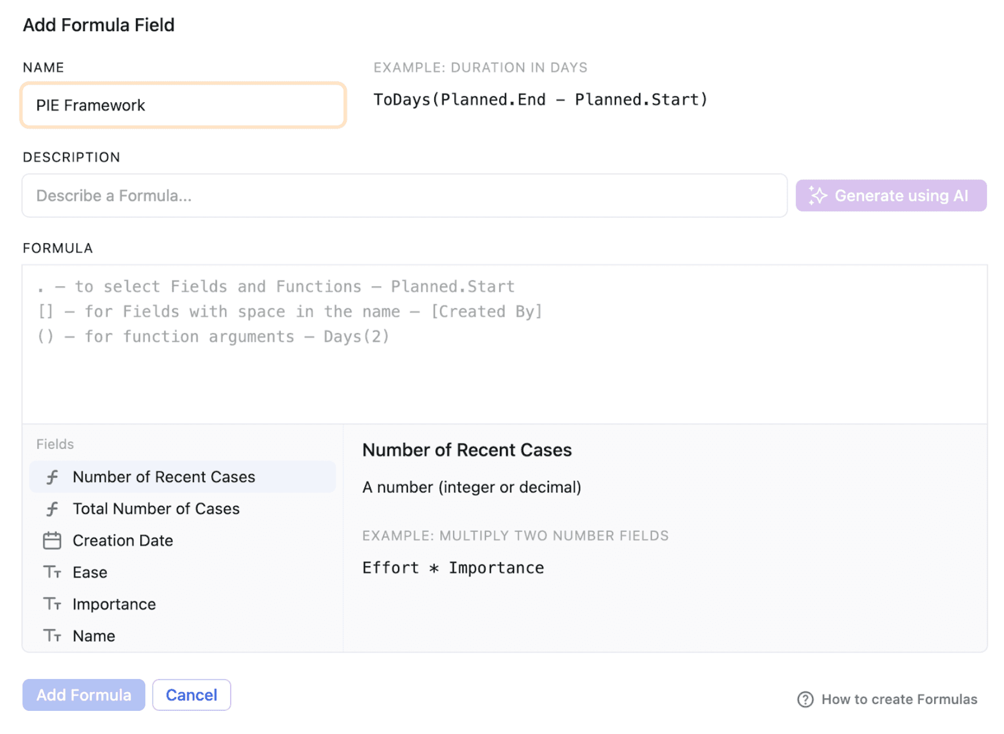The image size is (1004, 734).
Task: Cancel the formula creation
Action: (x=191, y=694)
